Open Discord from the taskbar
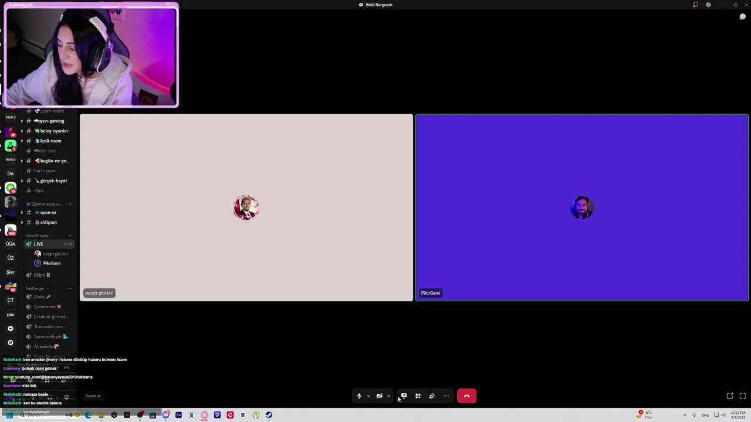751x422 pixels. click(x=165, y=415)
